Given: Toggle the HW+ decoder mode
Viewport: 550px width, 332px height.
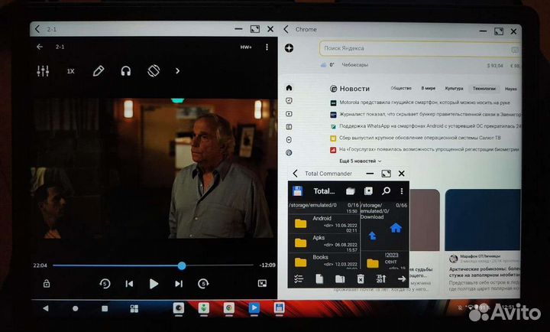Looking at the screenshot, I should tap(246, 47).
